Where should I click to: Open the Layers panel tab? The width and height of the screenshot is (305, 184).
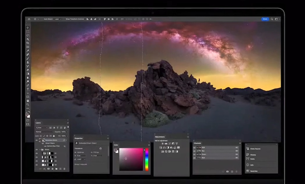click(x=38, y=123)
